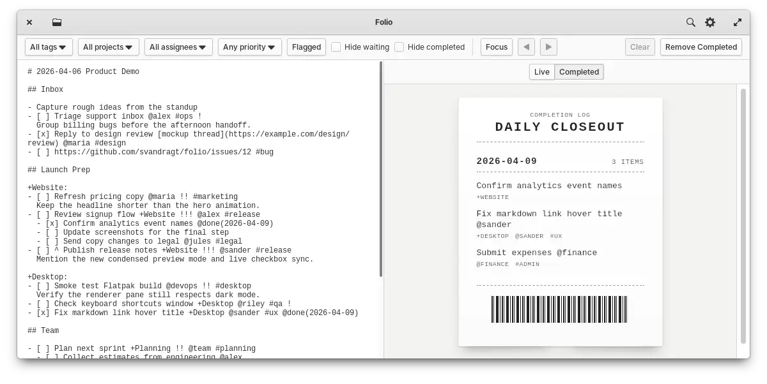Viewport: 767px width, 384px height.
Task: Click the '#ADMIN' tag on the receipt
Action: tap(527, 264)
